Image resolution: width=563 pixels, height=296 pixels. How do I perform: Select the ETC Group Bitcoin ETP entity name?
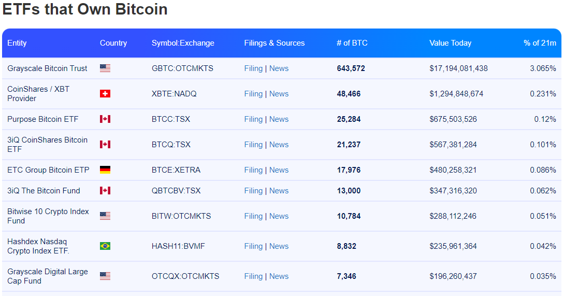(x=48, y=170)
